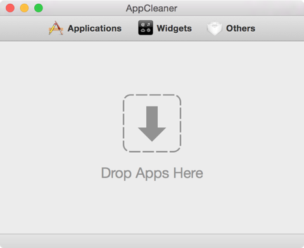This screenshot has width=304, height=248.
Task: Click the arrowhead tip of the drop arrow
Action: click(152, 138)
